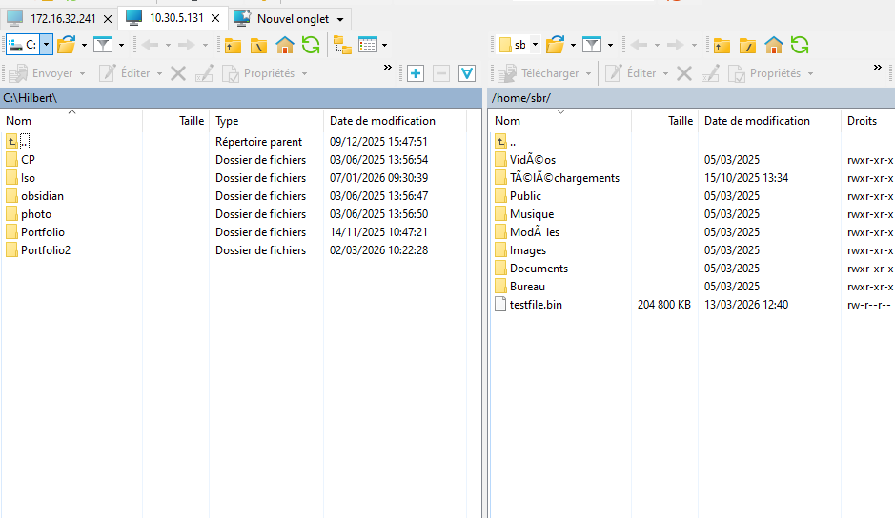
Task: Open the Nouvel onglet dropdown arrow
Action: [340, 19]
